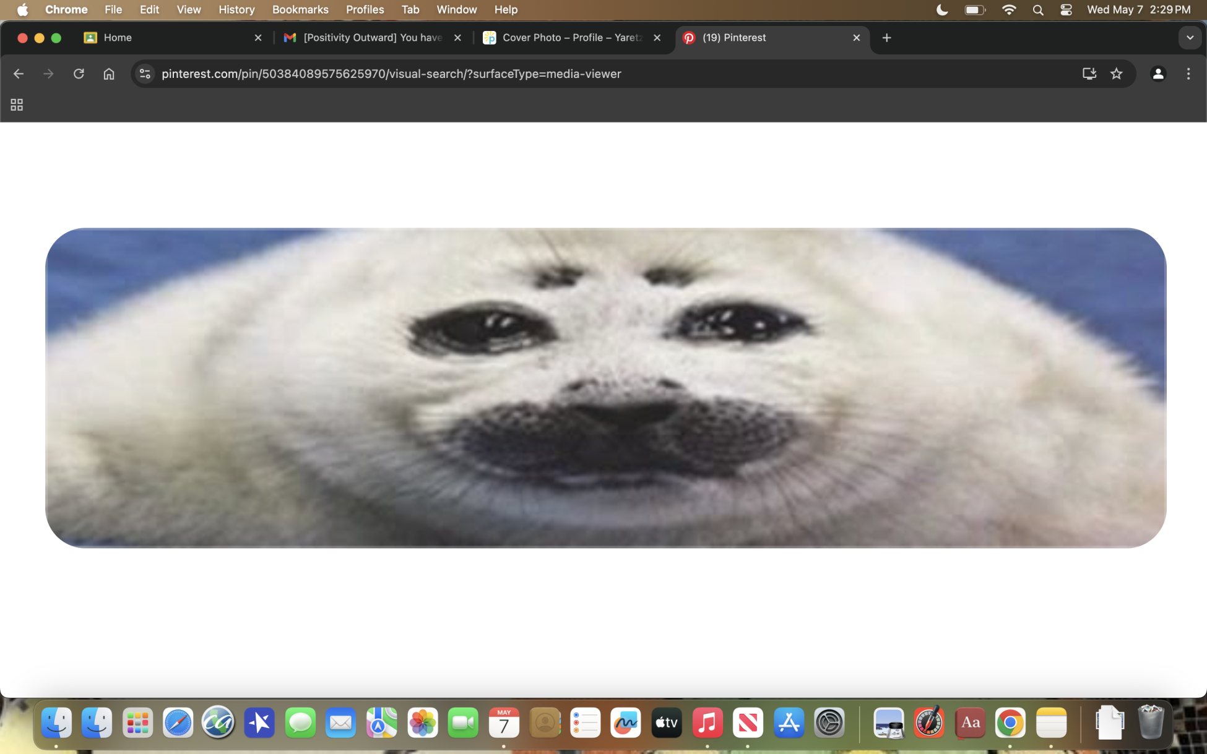Open the File menu
The image size is (1207, 754).
[113, 9]
